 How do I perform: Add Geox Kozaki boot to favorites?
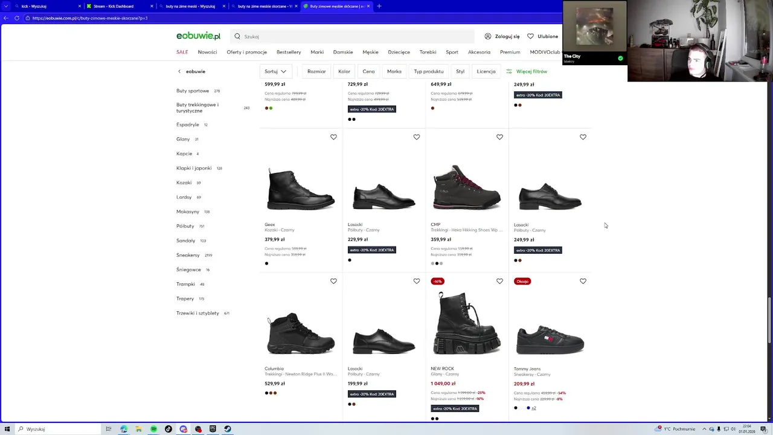(333, 137)
